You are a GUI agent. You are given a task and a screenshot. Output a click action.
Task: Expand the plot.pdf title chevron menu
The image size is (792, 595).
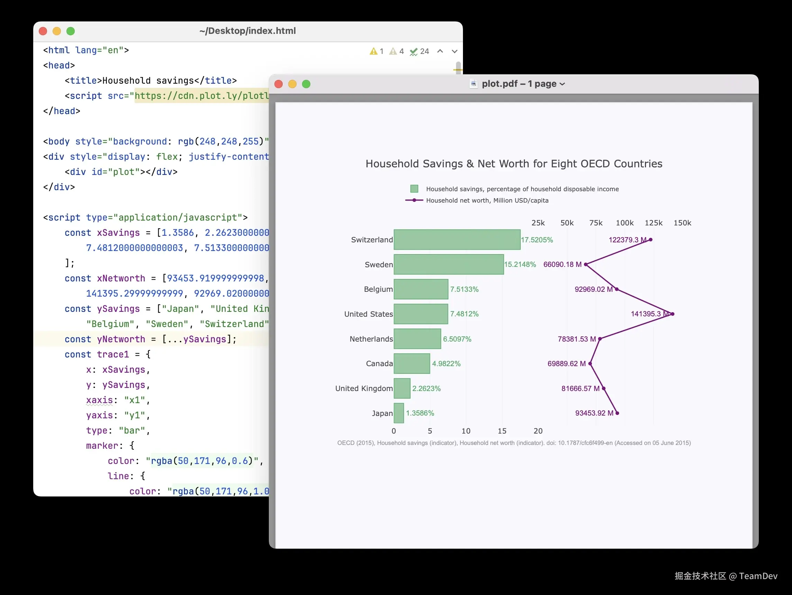point(563,84)
